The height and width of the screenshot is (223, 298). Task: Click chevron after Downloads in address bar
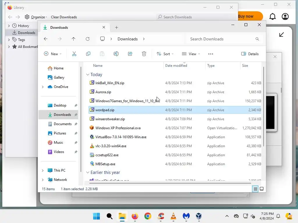[144, 39]
